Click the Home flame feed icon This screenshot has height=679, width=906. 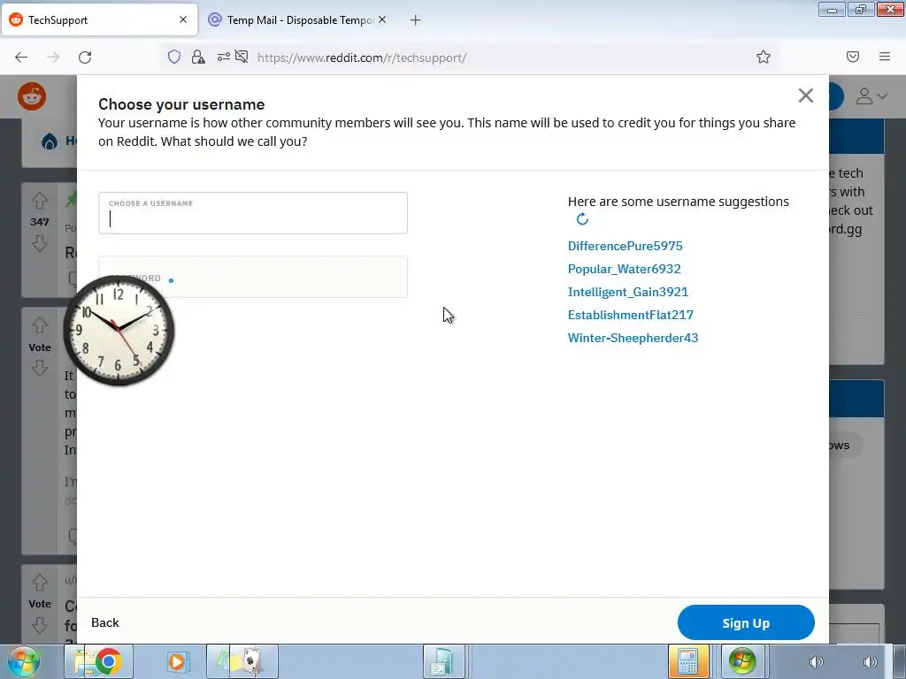point(50,141)
